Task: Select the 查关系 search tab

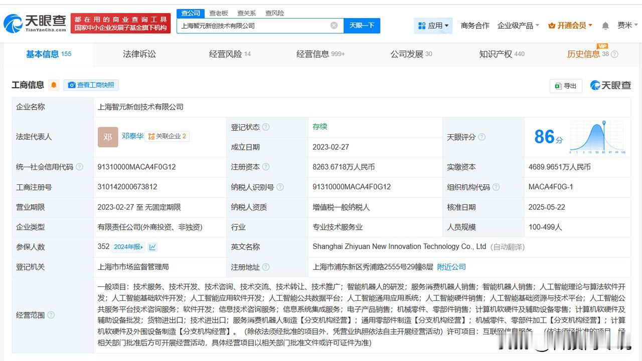Action: coord(247,13)
